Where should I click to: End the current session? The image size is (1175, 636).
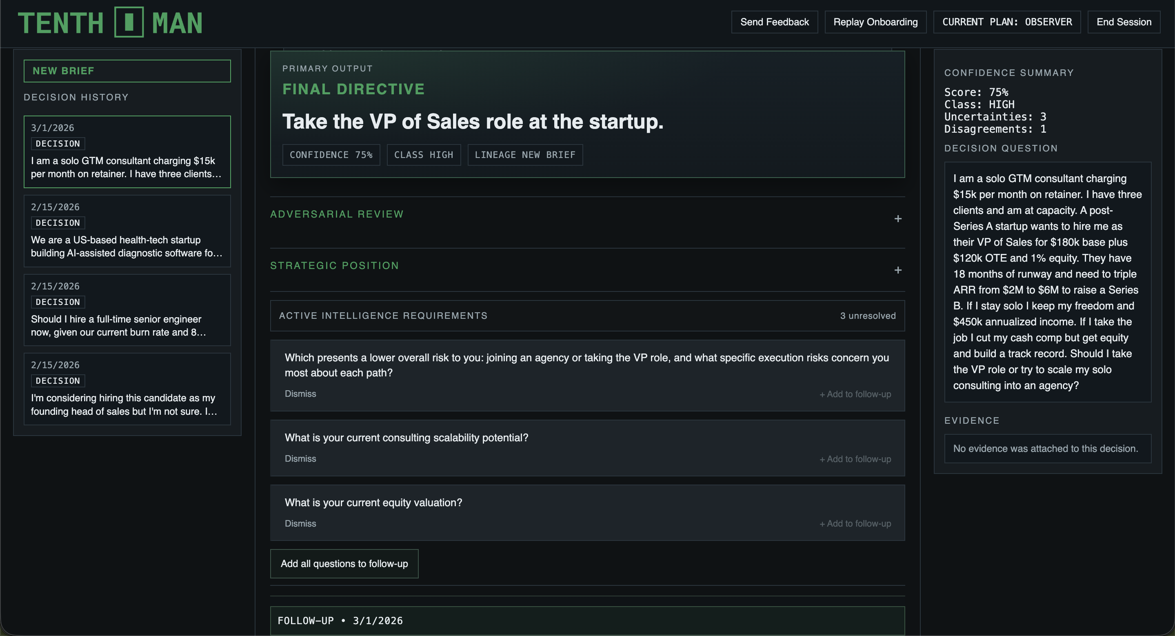(1124, 22)
